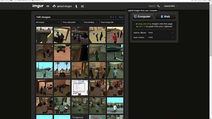Image resolution: width=212 pixels, height=119 pixels.
Task: Go to page 3 of images
Action: 116,17
